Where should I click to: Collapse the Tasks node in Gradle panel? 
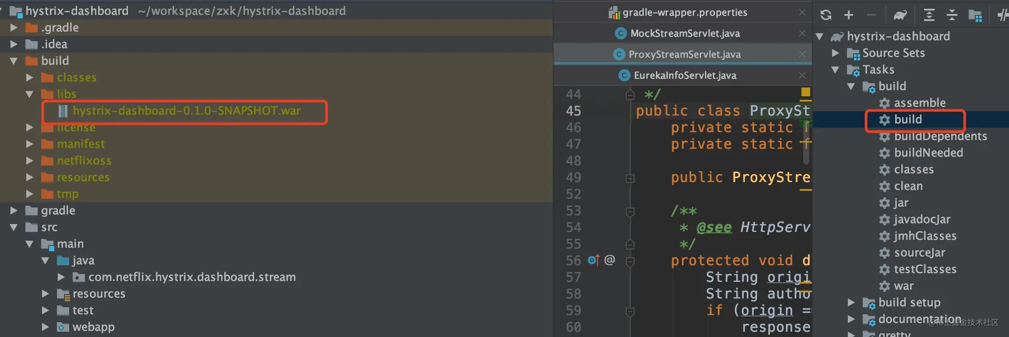click(x=835, y=70)
